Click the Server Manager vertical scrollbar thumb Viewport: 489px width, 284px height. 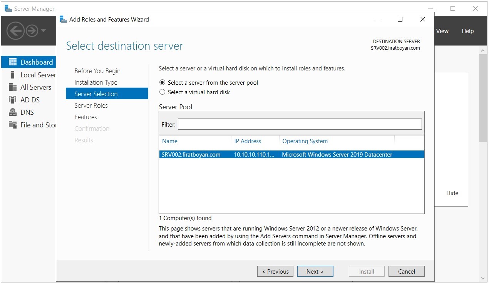(483, 98)
